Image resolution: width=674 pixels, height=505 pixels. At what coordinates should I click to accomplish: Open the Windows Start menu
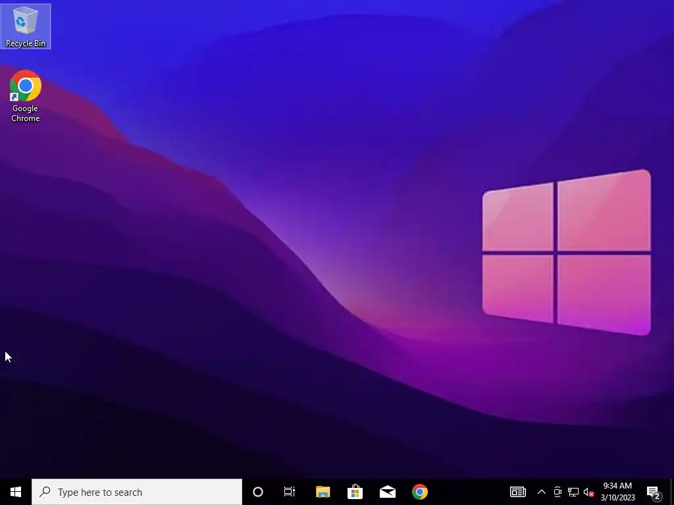pyautogui.click(x=16, y=492)
